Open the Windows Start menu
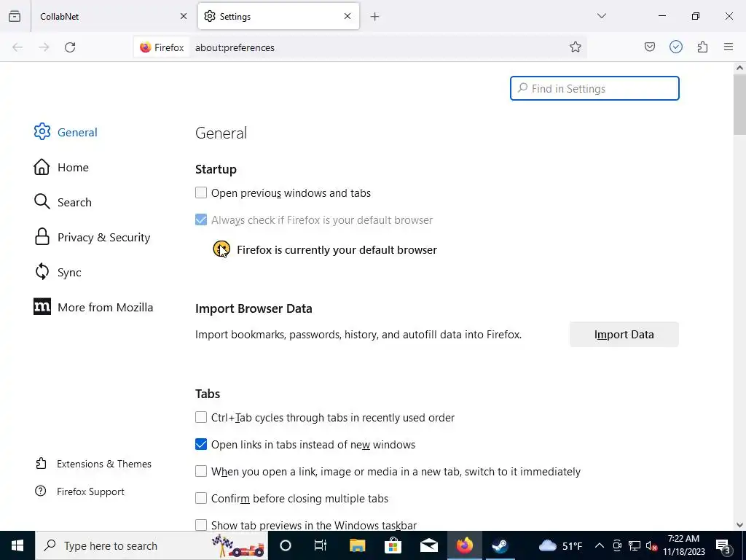The image size is (746, 560). point(17,545)
